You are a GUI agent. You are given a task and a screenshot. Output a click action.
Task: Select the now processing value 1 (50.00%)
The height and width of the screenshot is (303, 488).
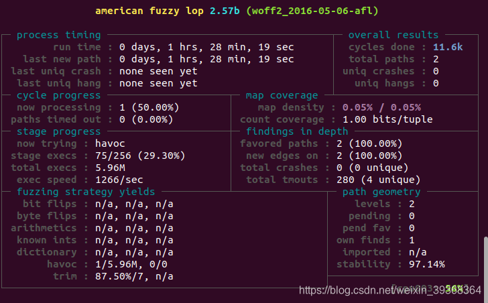point(149,108)
